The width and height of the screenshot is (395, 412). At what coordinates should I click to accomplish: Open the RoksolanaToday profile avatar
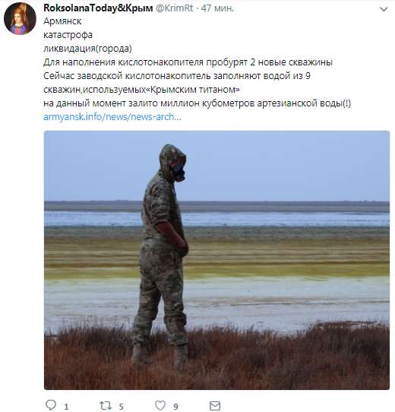(x=20, y=19)
